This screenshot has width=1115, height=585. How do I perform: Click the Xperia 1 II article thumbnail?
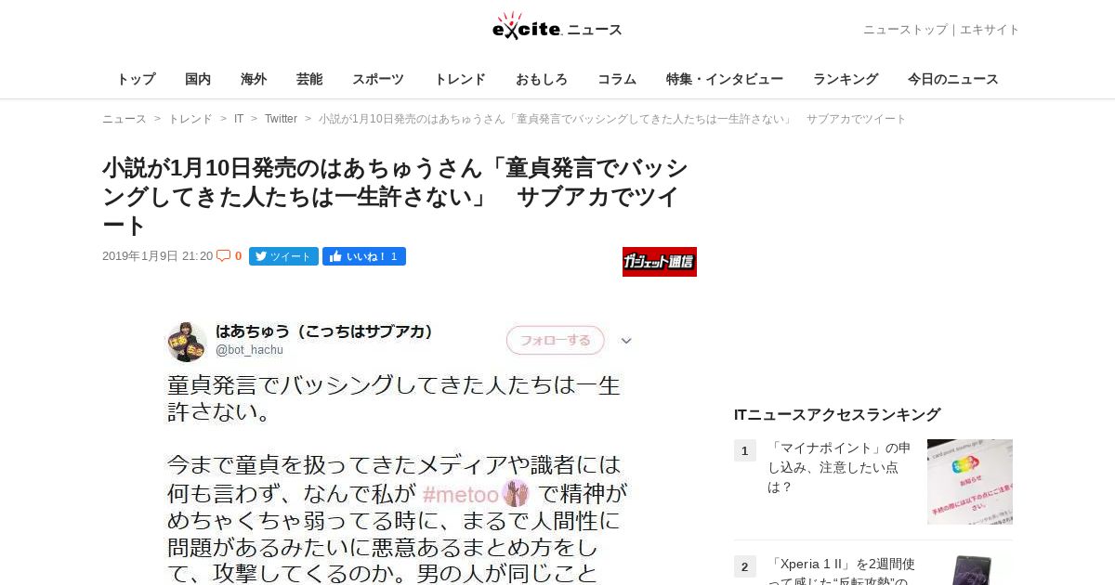(970, 570)
